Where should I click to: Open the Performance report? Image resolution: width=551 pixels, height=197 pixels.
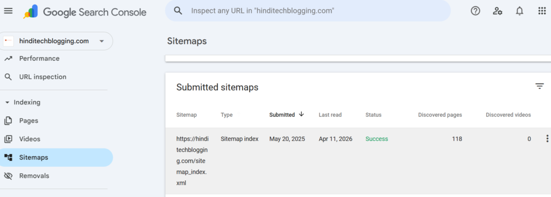[39, 58]
